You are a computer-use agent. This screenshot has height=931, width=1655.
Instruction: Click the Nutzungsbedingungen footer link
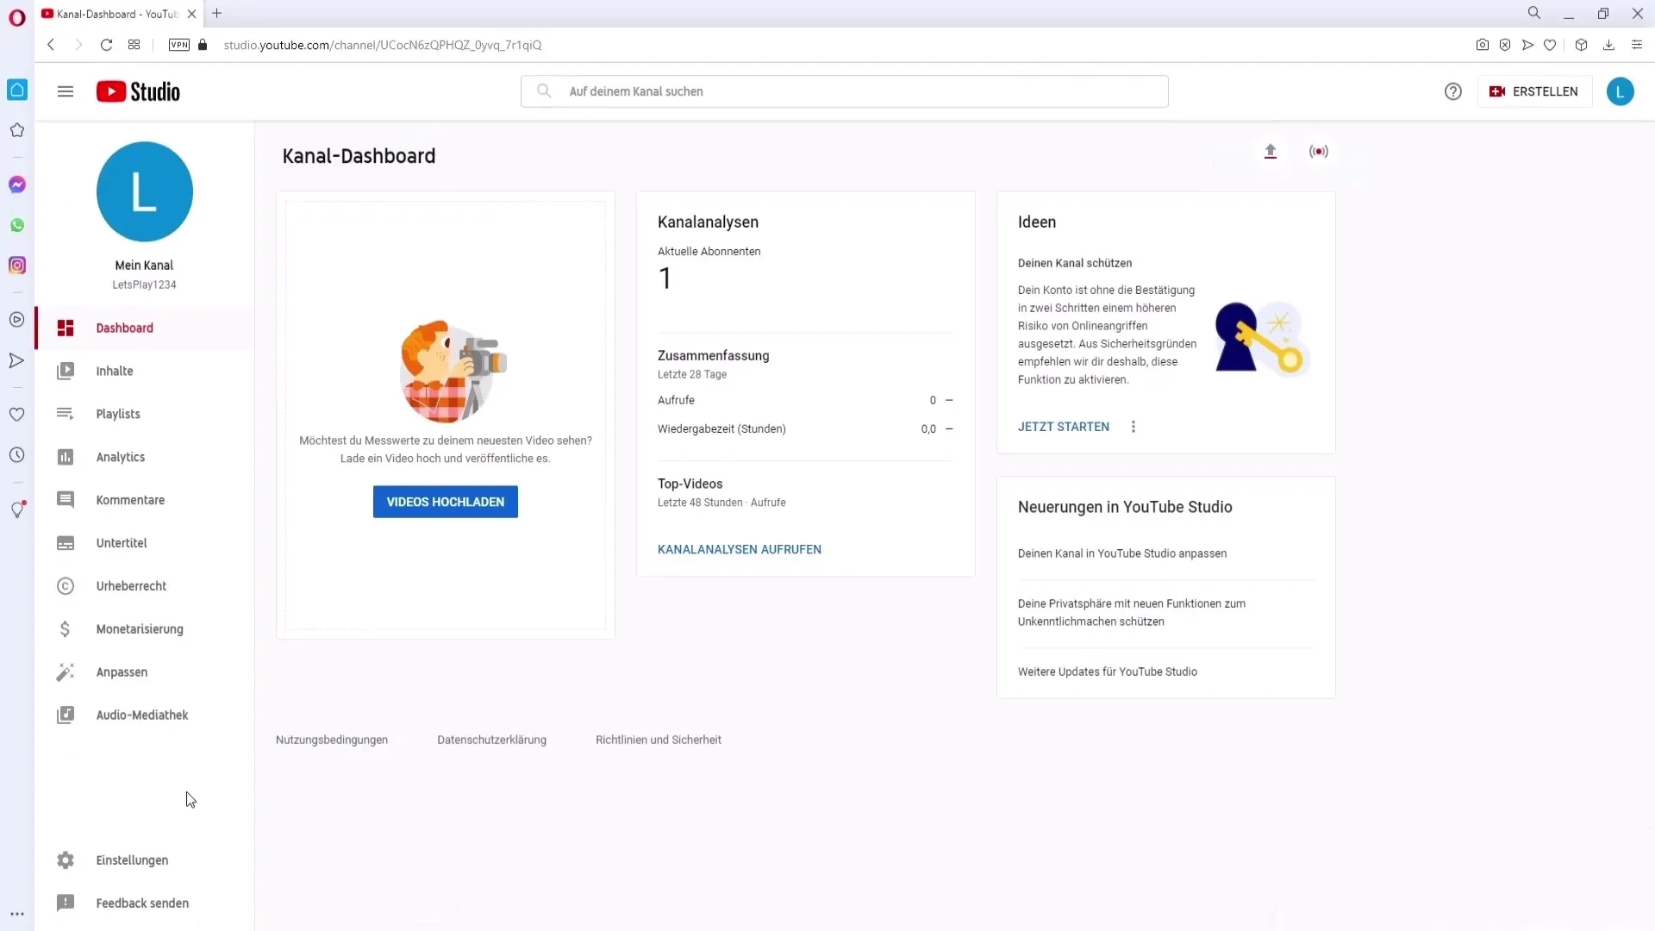point(332,740)
